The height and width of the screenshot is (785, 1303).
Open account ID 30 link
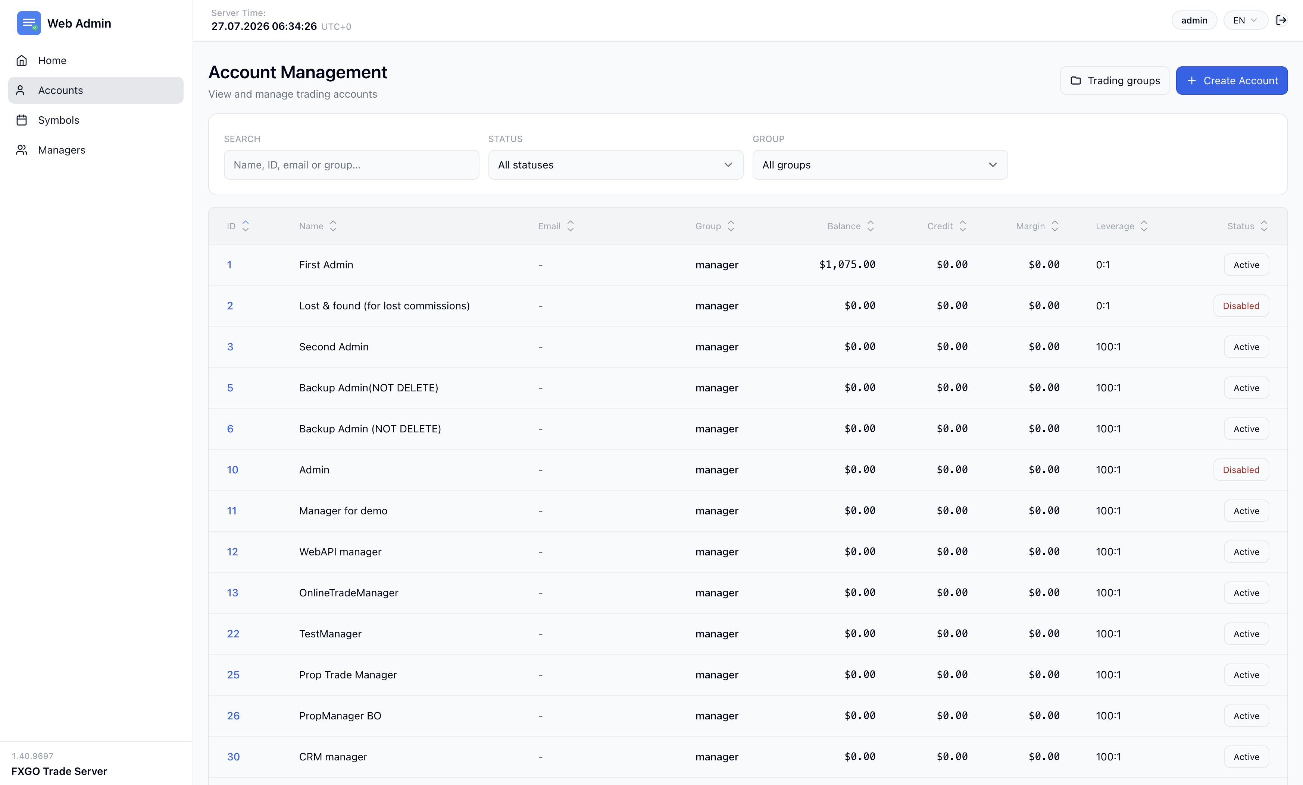233,756
